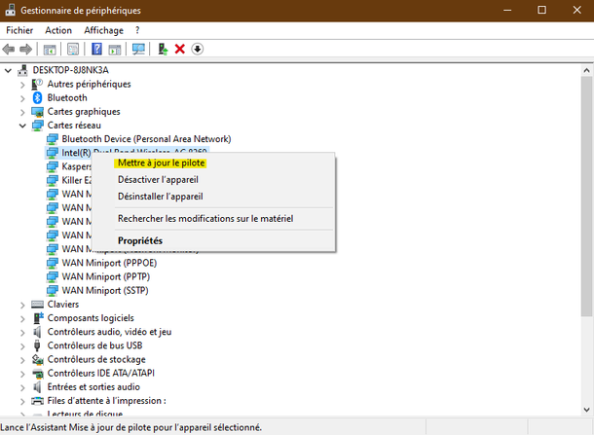Open Propriétés from context menu
This screenshot has width=594, height=435.
(x=140, y=240)
